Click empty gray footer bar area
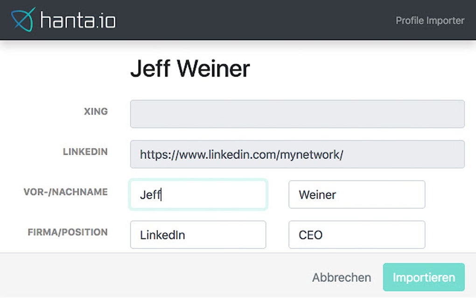 152,275
